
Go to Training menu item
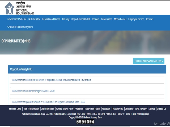click(x=66, y=19)
